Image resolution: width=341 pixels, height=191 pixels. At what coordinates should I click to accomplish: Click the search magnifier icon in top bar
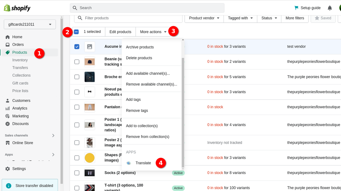(75, 8)
